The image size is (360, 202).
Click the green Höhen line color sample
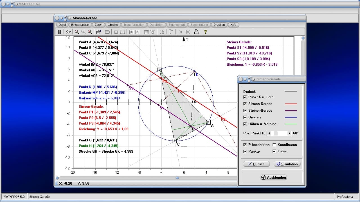291,124
